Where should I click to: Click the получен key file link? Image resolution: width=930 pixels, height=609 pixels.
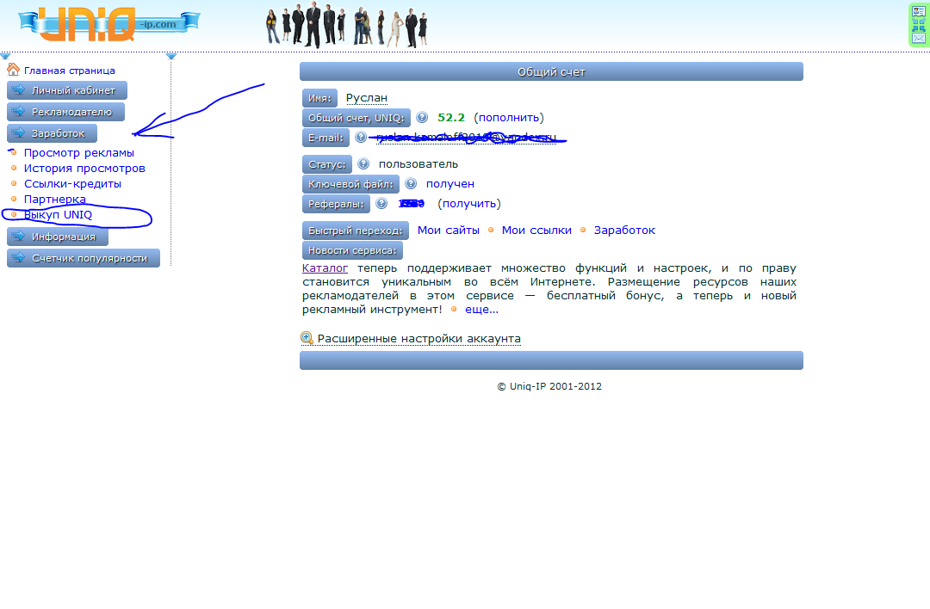[450, 184]
